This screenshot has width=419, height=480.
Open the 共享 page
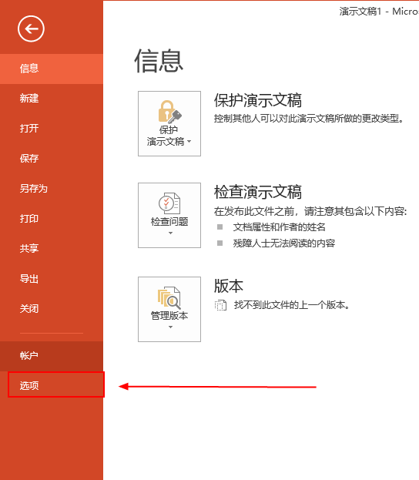tap(52, 248)
